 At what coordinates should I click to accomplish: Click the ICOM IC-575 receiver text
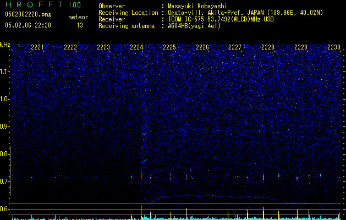pos(221,19)
